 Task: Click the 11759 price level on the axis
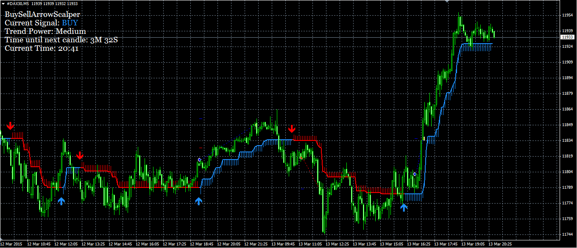point(568,219)
